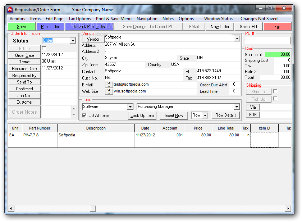The width and height of the screenshot is (302, 222).
Task: Click the red Exit button
Action: [277, 27]
